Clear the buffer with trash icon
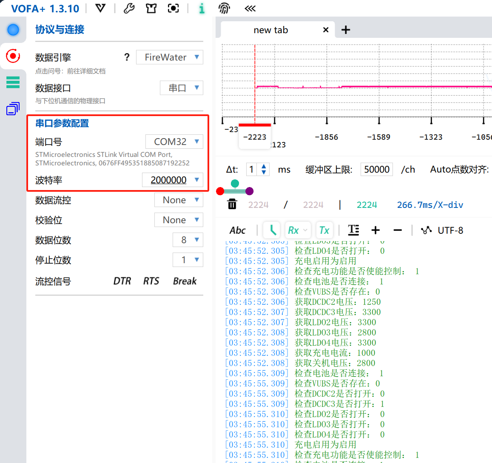This screenshot has height=463, width=492. 232,204
